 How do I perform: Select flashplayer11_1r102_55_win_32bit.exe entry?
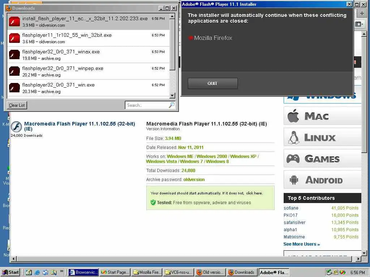click(x=88, y=38)
